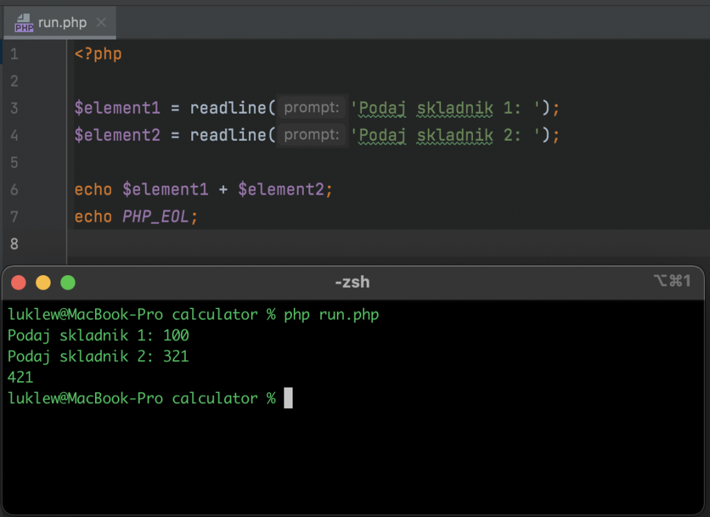The image size is (710, 517).
Task: Select the run.php editor tab
Action: (60, 22)
